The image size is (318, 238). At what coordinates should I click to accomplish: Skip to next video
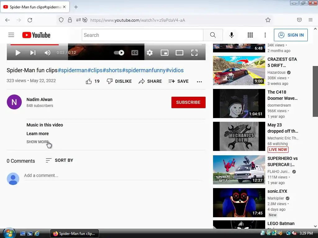pos(33,53)
